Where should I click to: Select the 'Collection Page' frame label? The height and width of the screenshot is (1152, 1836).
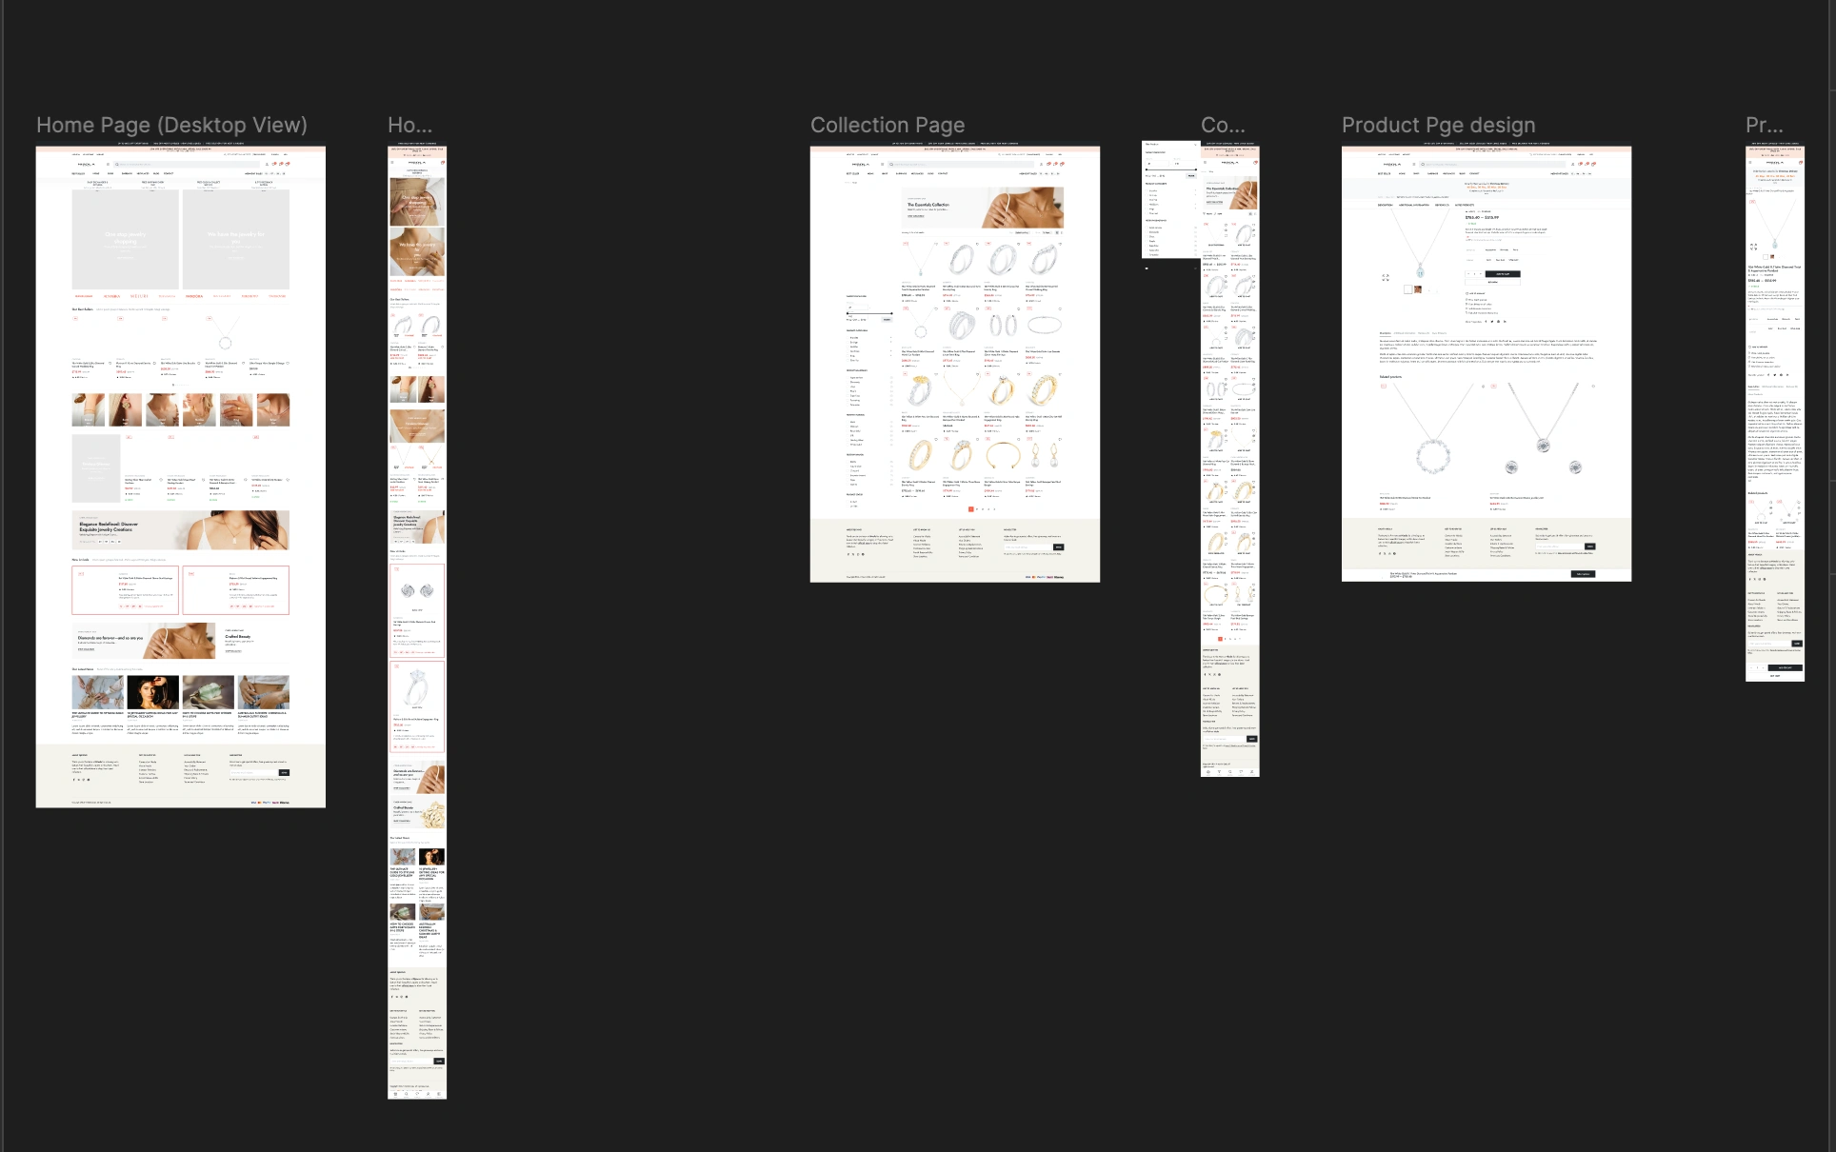(887, 125)
